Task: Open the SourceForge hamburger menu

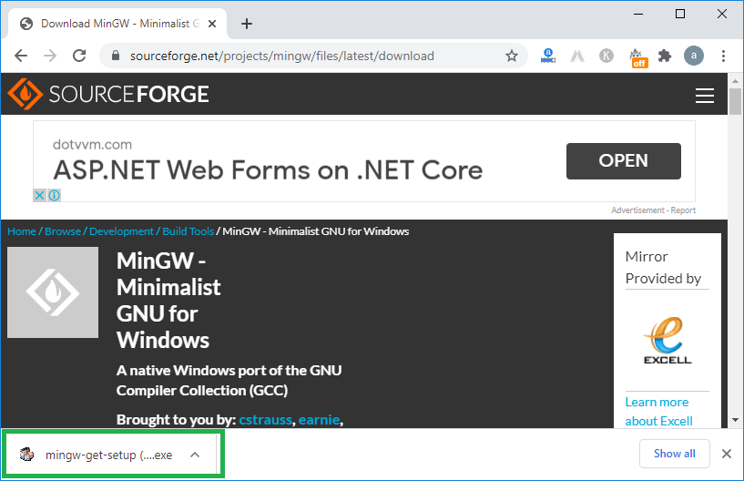Action: tap(705, 95)
